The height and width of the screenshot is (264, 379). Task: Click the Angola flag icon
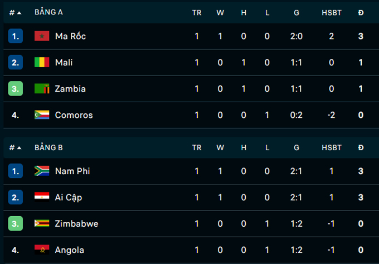pyautogui.click(x=42, y=250)
